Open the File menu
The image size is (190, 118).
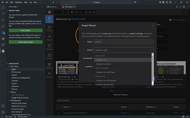tap(7, 2)
